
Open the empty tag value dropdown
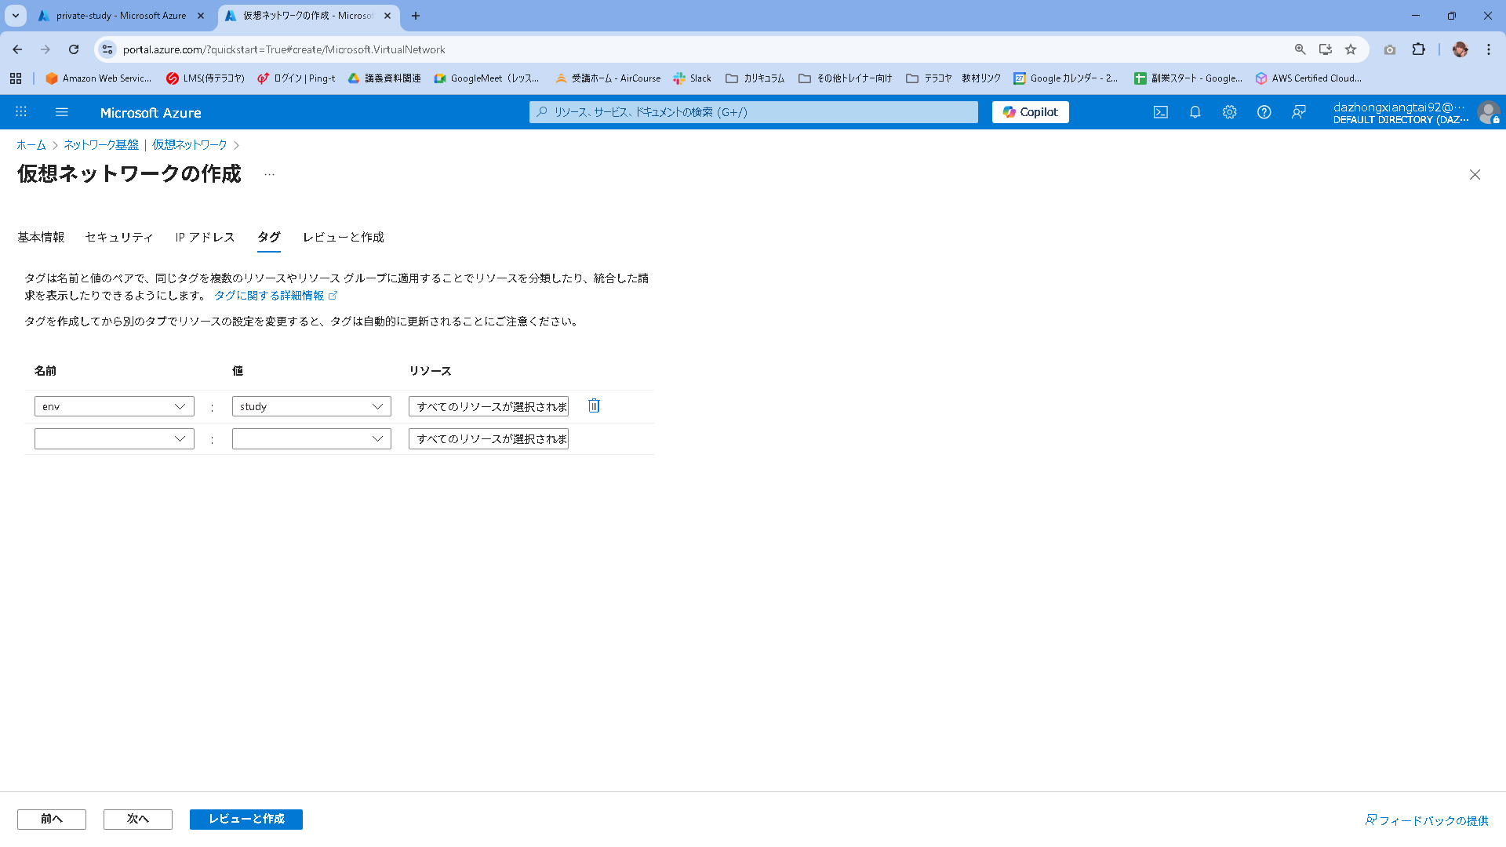pos(377,438)
